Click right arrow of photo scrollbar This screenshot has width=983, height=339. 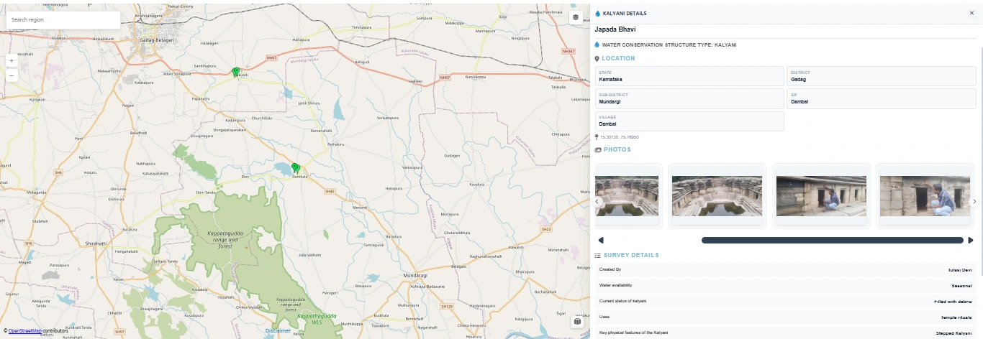[x=971, y=240]
